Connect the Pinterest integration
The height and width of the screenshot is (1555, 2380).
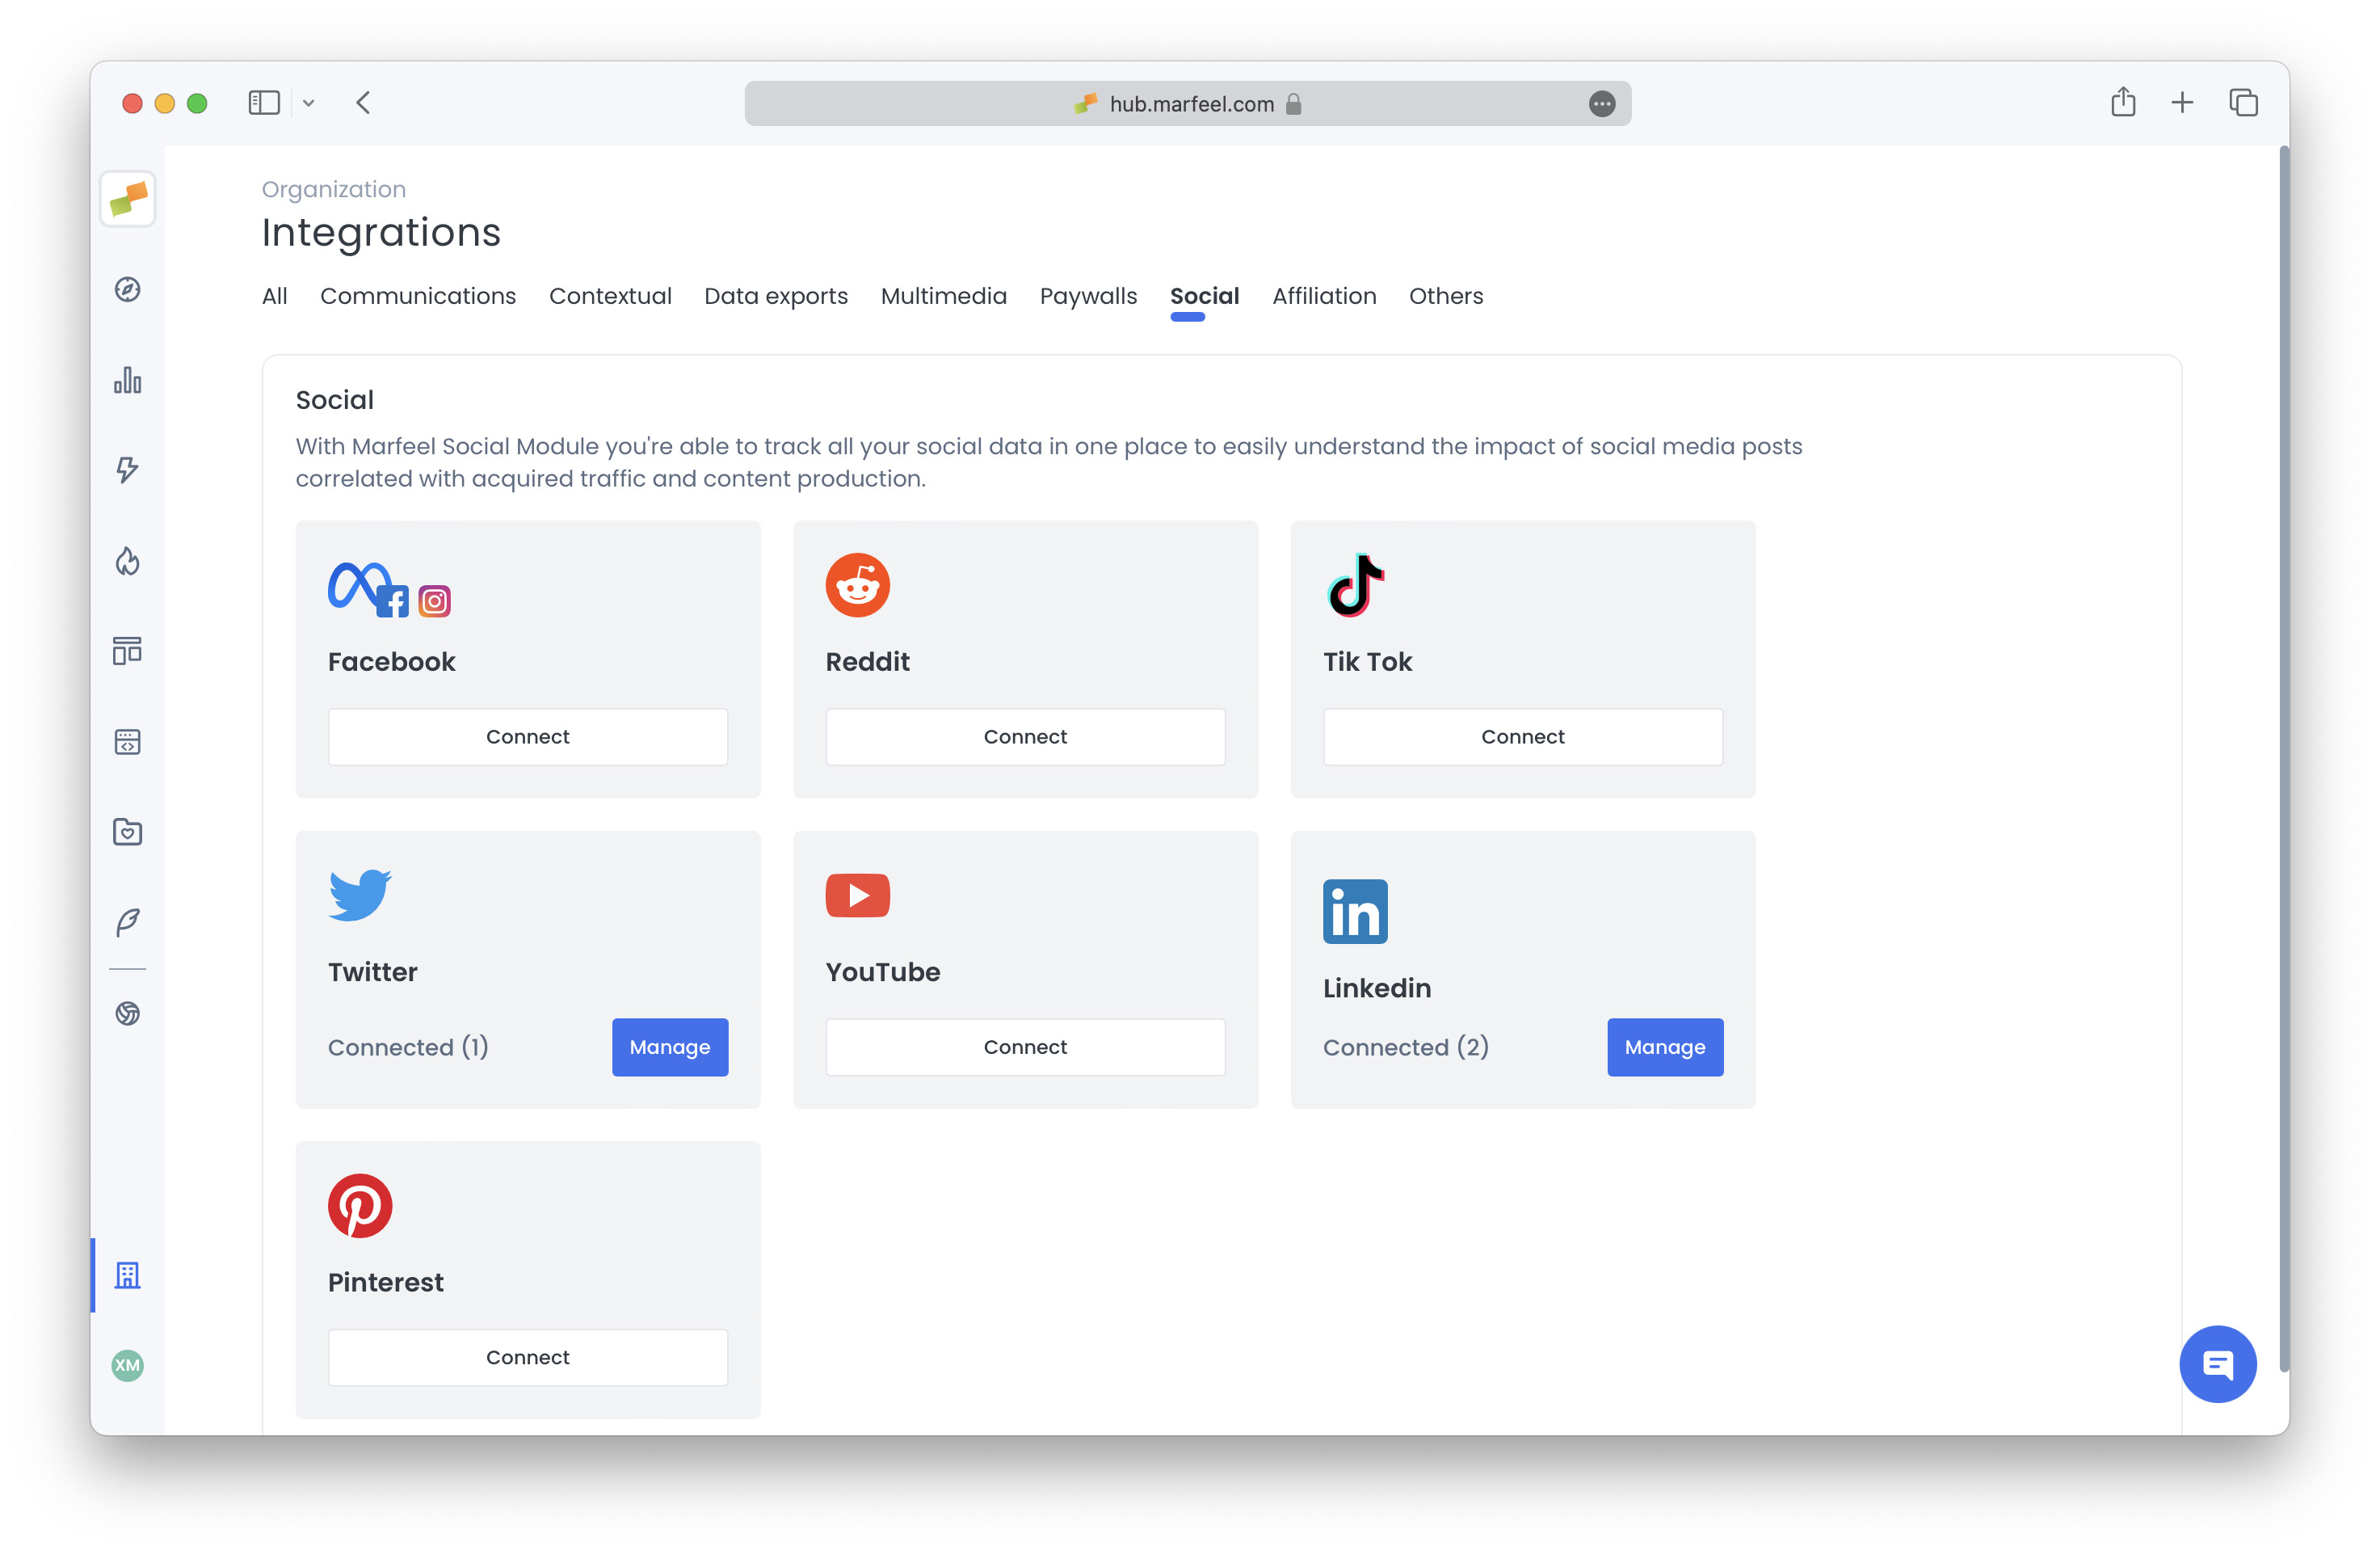528,1357
